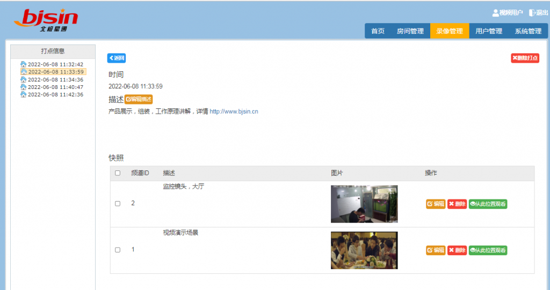This screenshot has height=290, width=550.
Task: Select the 2022-06-08 11:34:36 marker entry
Action: pyautogui.click(x=55, y=80)
